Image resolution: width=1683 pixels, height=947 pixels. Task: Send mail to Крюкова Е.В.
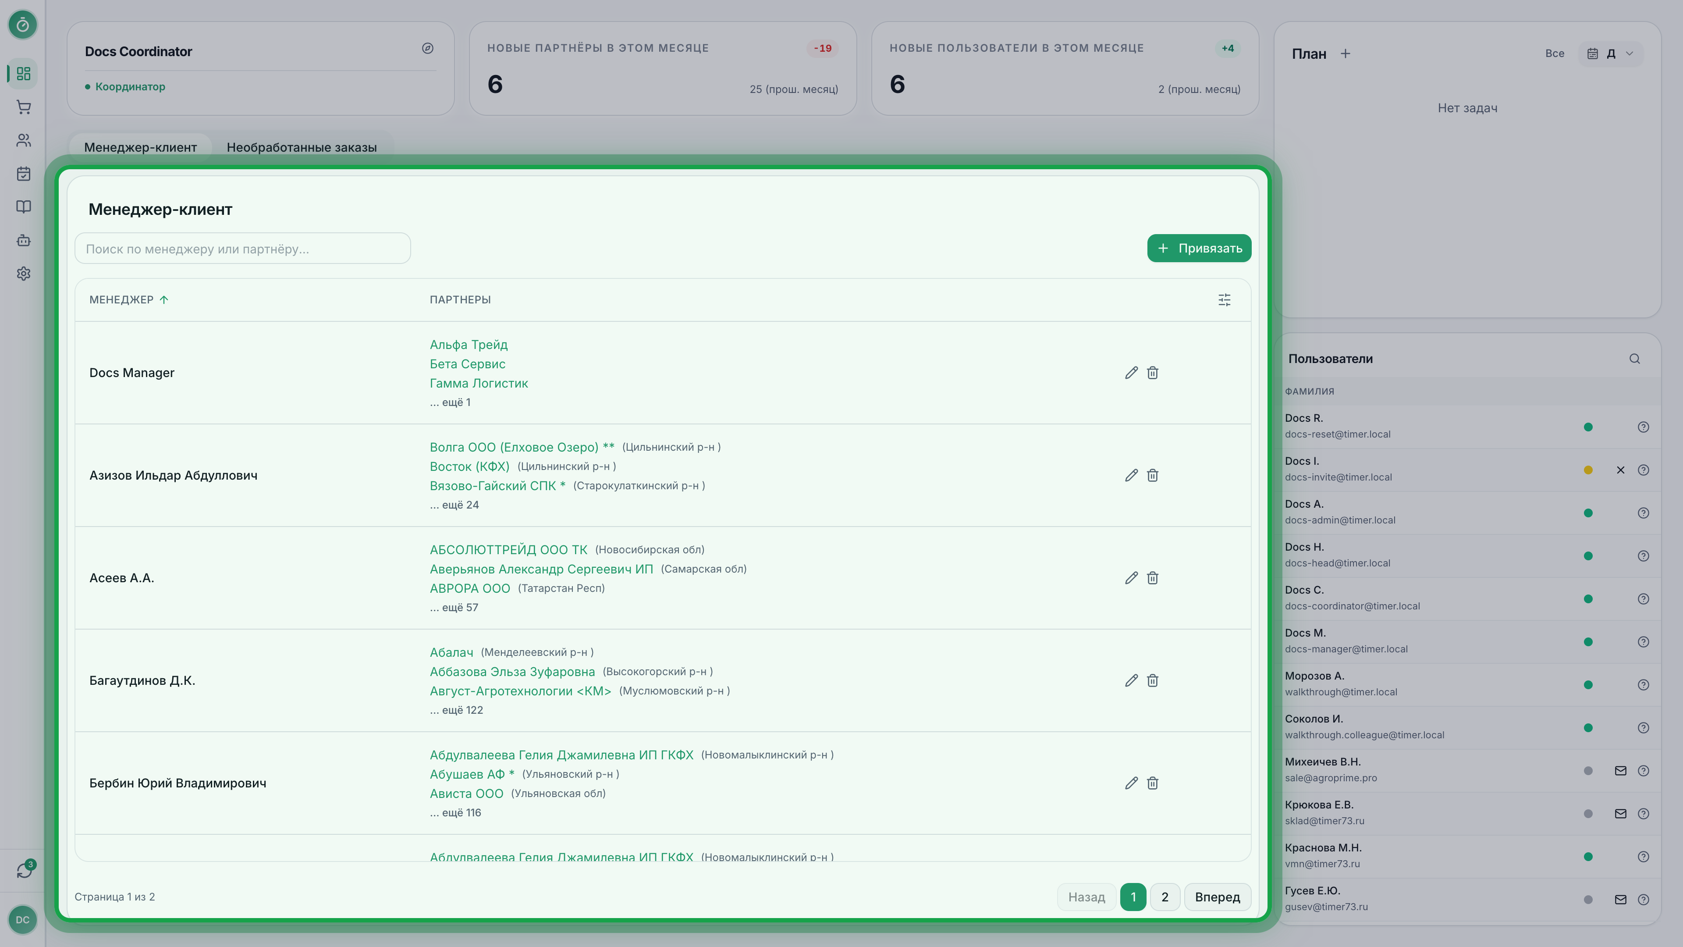click(x=1620, y=814)
